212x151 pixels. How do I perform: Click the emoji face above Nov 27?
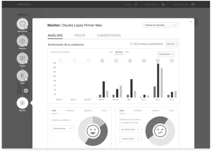tap(75, 61)
